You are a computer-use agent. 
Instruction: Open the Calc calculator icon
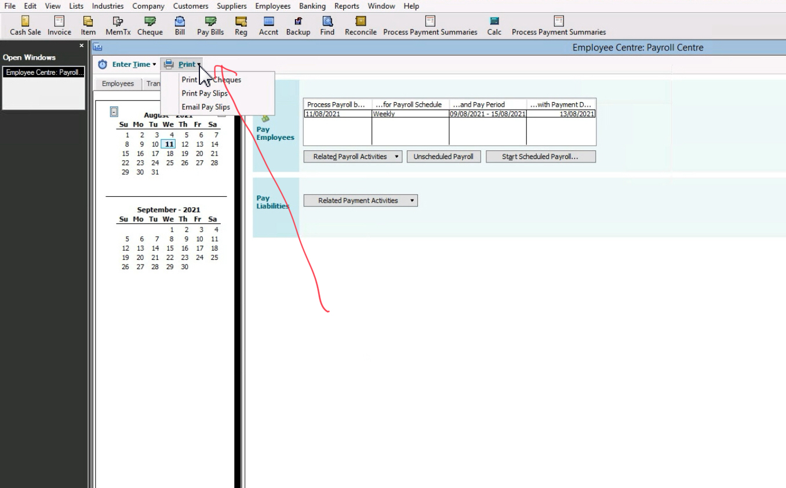point(494,26)
